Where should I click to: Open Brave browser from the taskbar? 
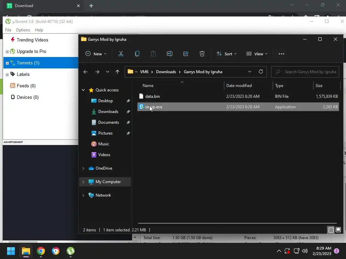(x=56, y=251)
